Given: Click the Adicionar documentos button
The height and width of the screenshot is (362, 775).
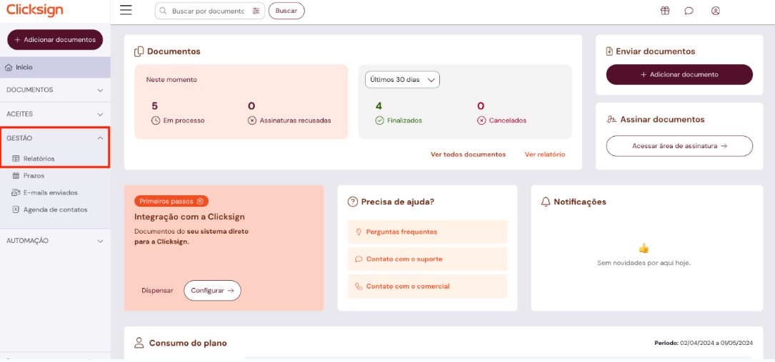Looking at the screenshot, I should click(x=55, y=40).
